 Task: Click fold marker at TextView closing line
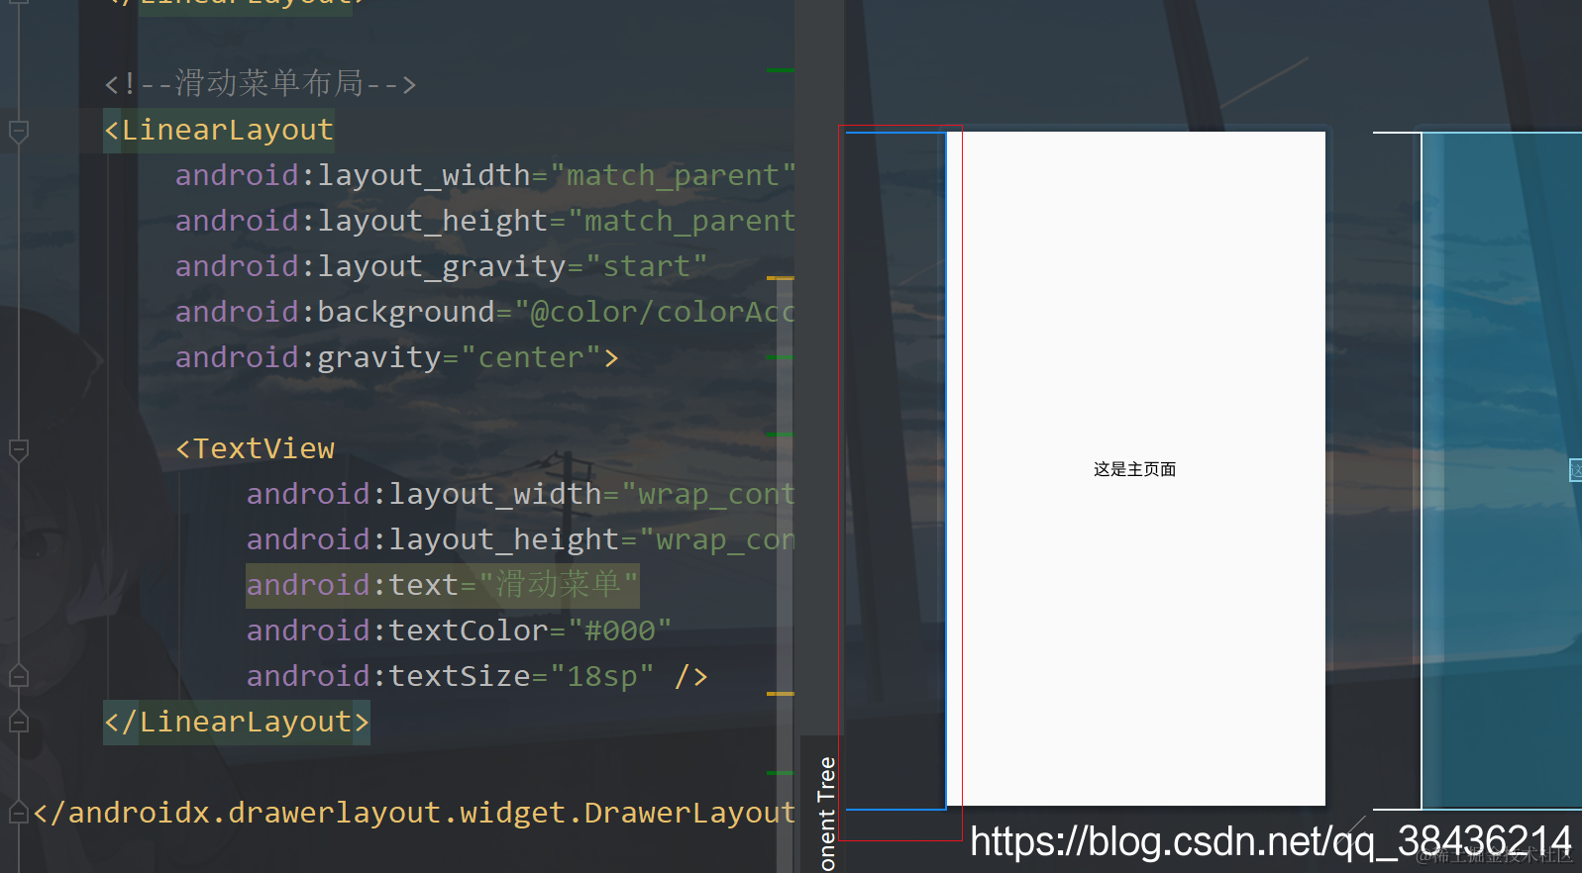[x=19, y=677]
